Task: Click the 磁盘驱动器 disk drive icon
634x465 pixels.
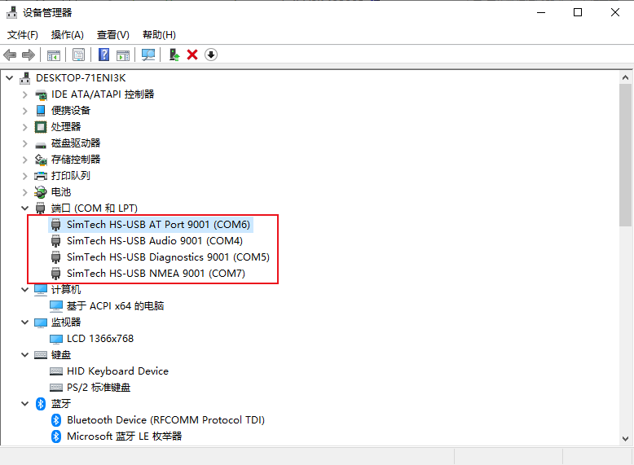Action: point(41,144)
